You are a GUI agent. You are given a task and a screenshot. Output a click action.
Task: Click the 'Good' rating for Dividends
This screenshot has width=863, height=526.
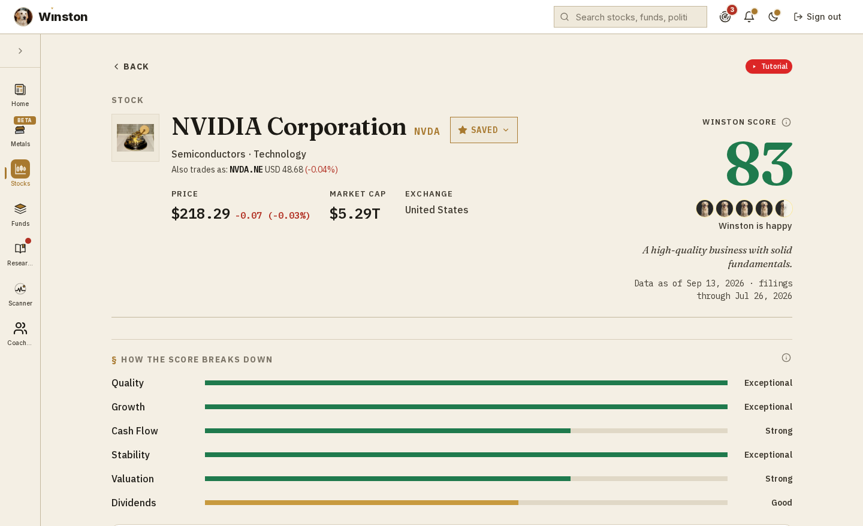(x=781, y=503)
